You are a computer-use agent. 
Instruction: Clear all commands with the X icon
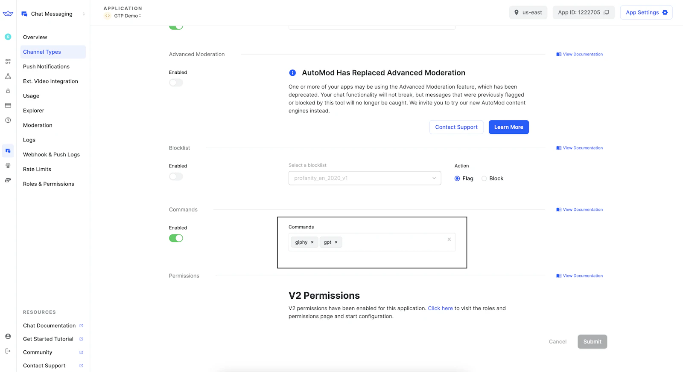click(x=449, y=239)
